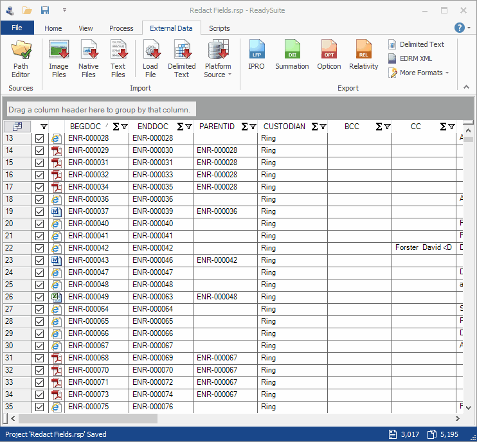The image size is (477, 442).
Task: Switch to the Home tab
Action: point(53,28)
